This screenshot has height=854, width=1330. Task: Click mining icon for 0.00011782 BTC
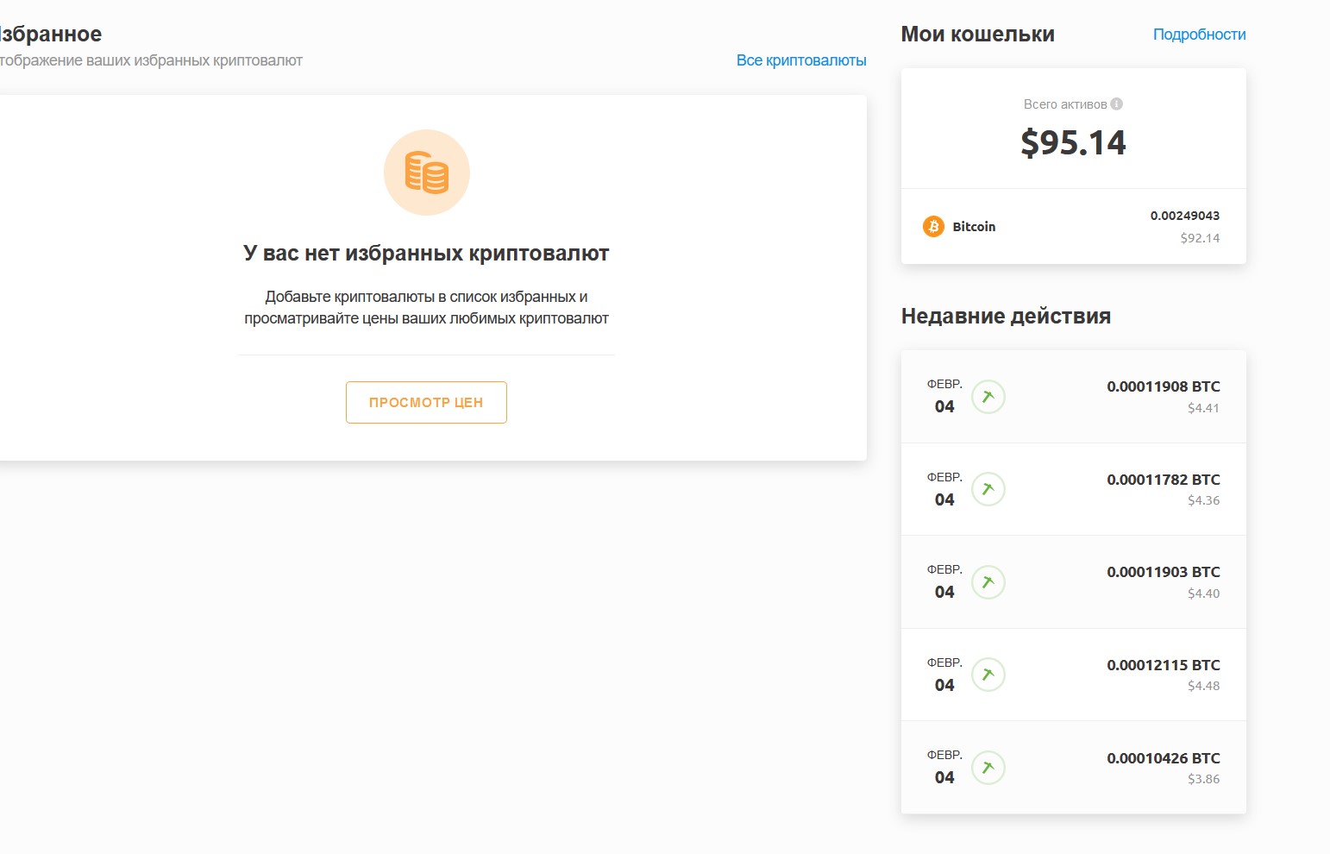click(988, 489)
